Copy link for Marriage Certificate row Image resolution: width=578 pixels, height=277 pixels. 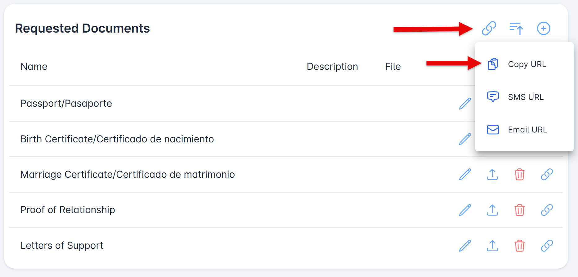547,174
